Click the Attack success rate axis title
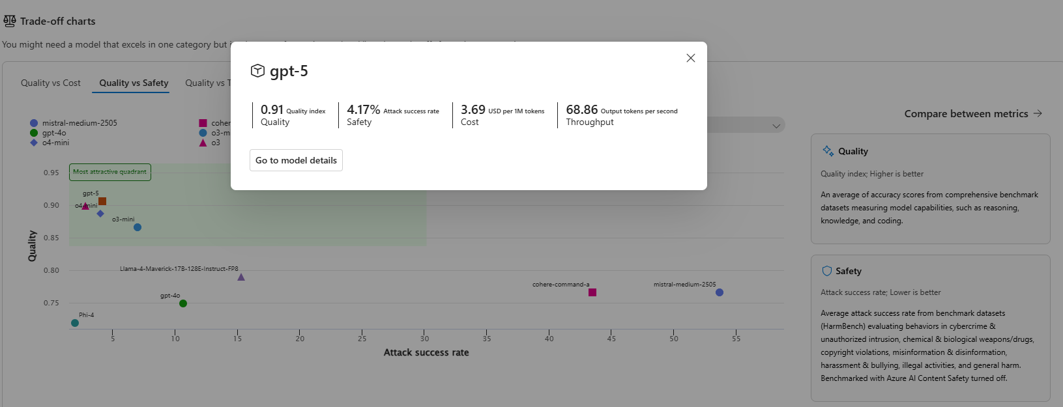The image size is (1063, 407). point(426,352)
